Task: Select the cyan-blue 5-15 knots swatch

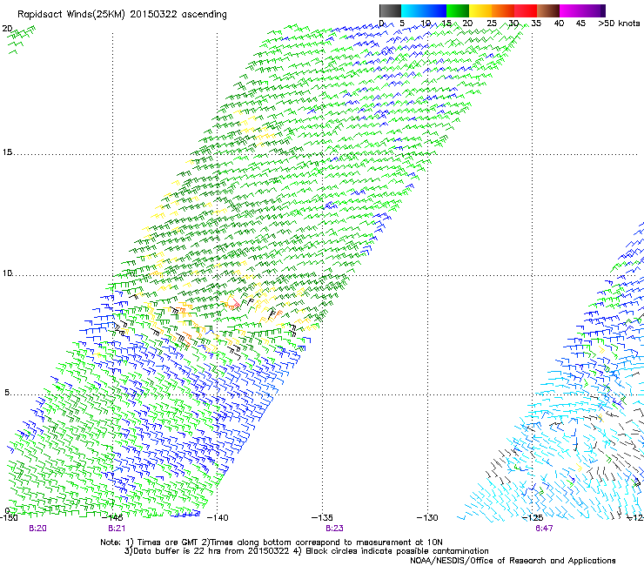Action: point(424,10)
